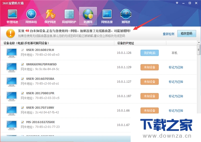Click 未知设备 button for USER-20170718NV
The image size is (201, 142).
pyautogui.click(x=150, y=110)
